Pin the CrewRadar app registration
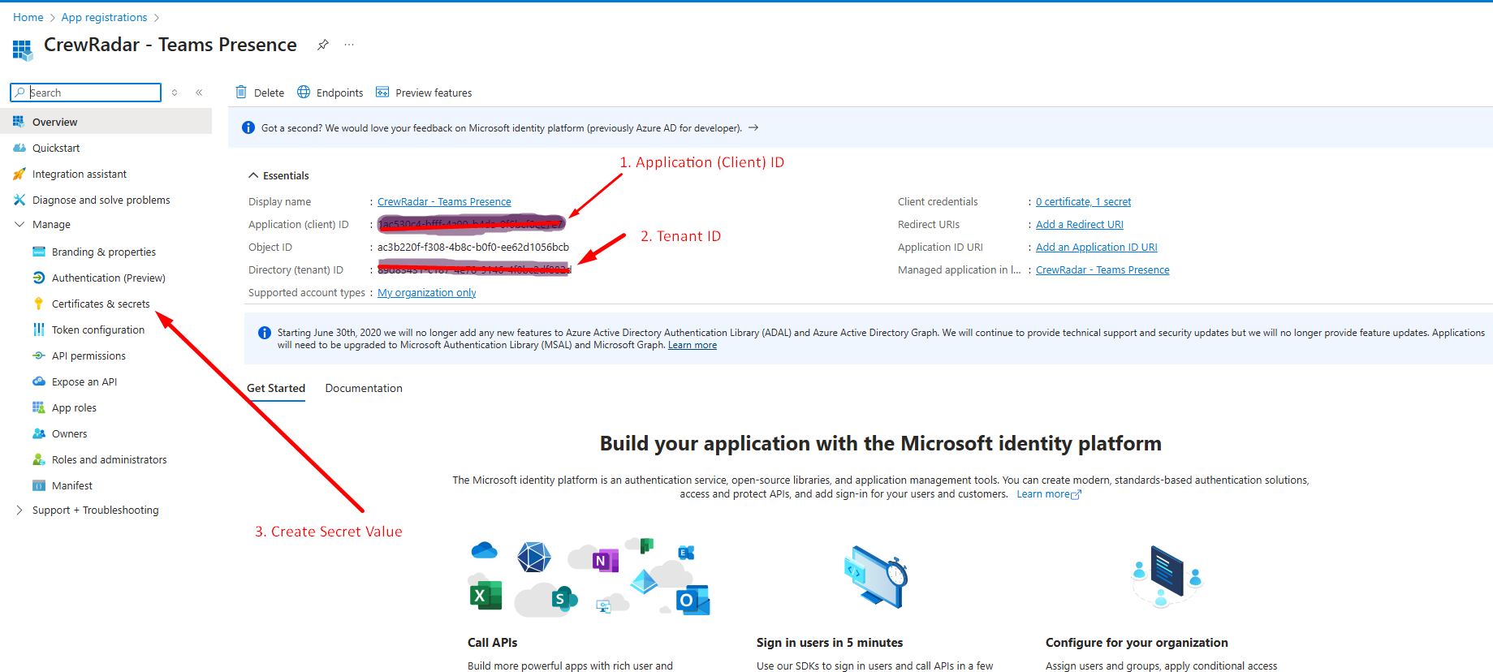This screenshot has width=1493, height=672. point(323,45)
